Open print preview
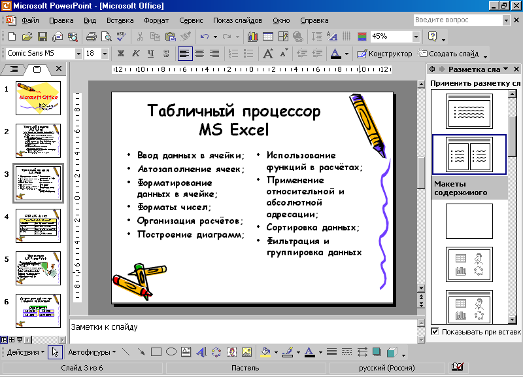Image resolution: width=523 pixels, height=377 pixels. coord(107,37)
